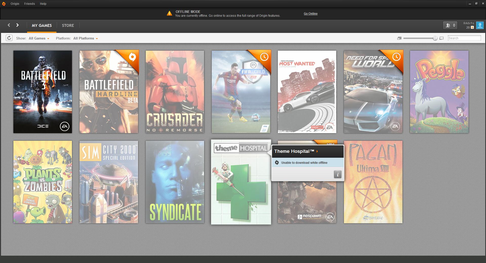Switch to the My Games tab
The width and height of the screenshot is (486, 263).
click(42, 25)
